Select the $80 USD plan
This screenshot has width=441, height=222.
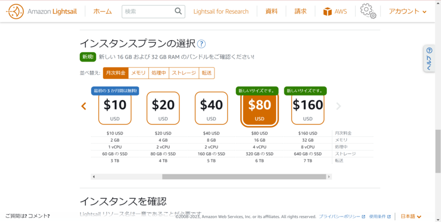[x=259, y=109]
